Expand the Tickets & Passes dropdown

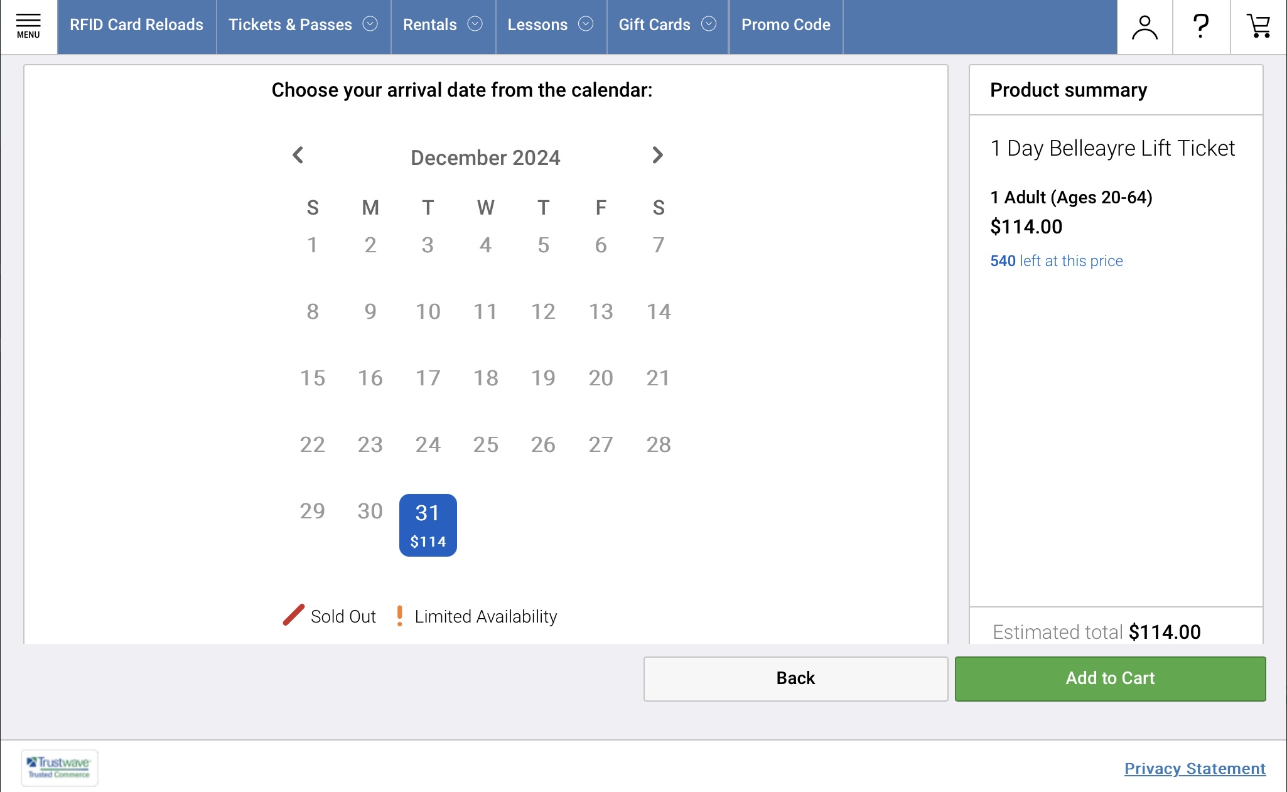[x=303, y=25]
